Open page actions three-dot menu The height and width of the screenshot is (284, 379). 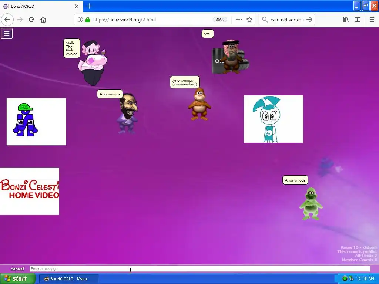239,20
